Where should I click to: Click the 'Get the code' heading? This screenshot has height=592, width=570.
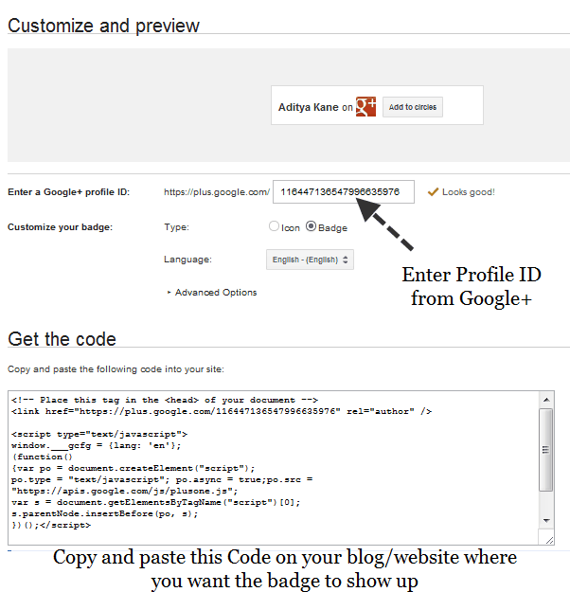[62, 339]
